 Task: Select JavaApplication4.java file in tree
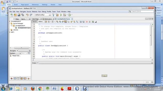tap(24, 28)
